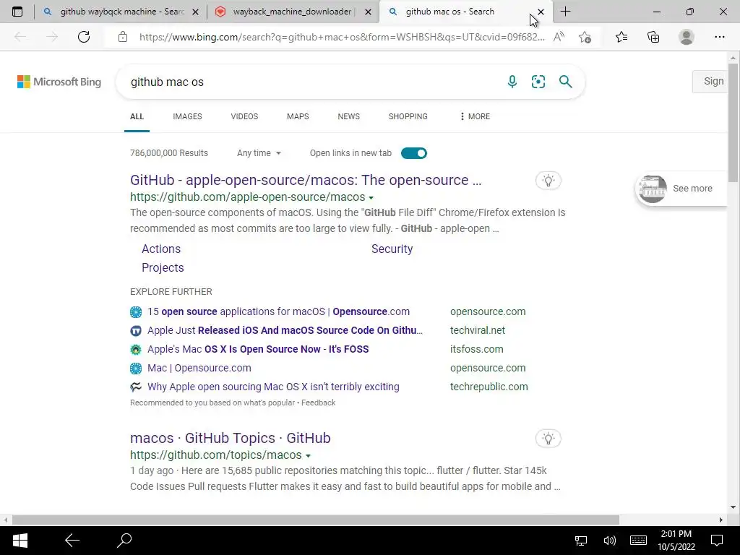
Task: Select the VIDEOS search tab
Action: click(x=244, y=116)
